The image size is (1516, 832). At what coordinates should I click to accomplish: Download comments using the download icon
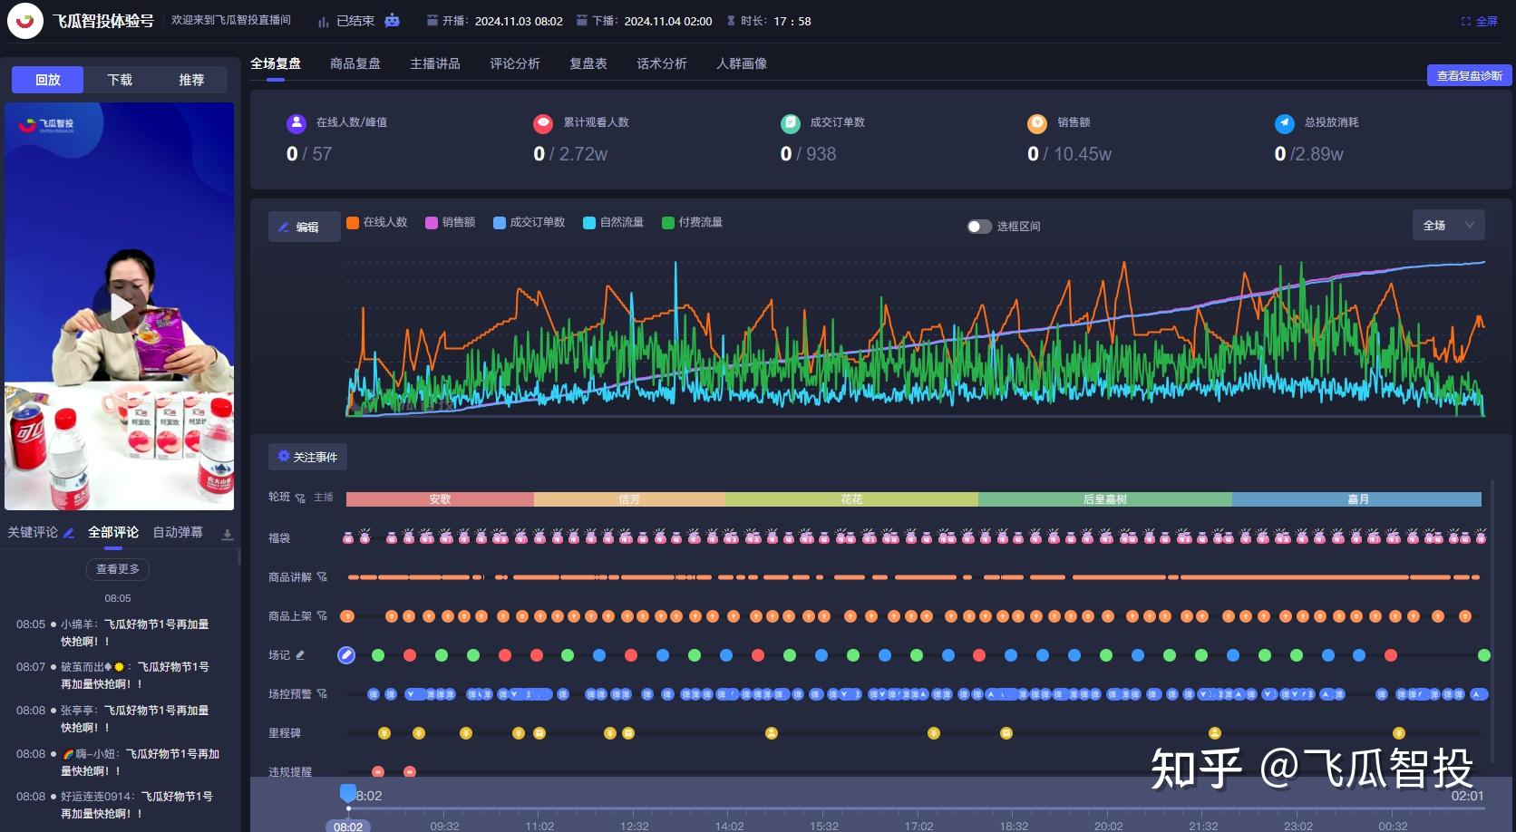(x=228, y=535)
